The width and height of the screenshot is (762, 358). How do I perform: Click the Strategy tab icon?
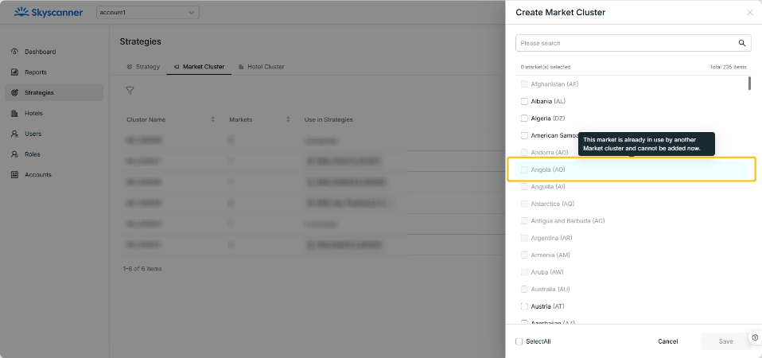pos(130,67)
